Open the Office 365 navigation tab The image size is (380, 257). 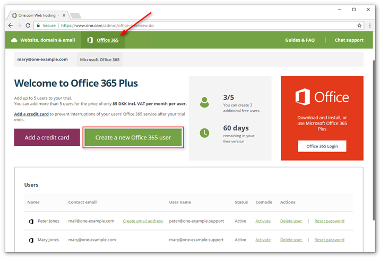point(103,40)
